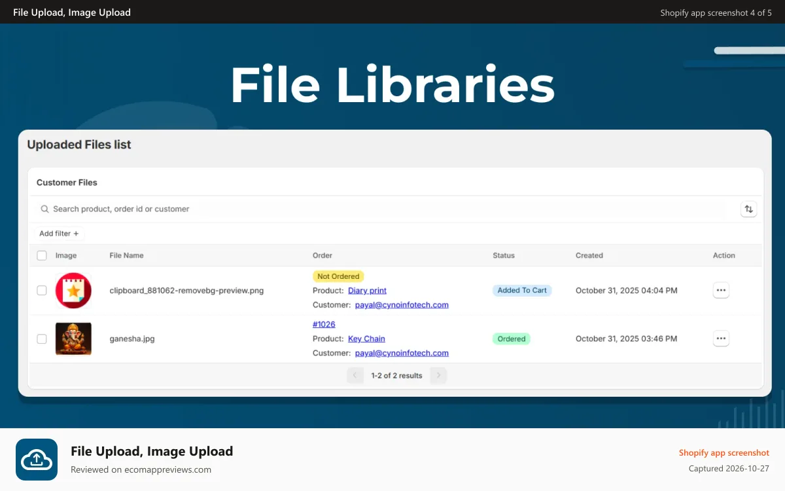This screenshot has width=785, height=491.
Task: Click file name clipboard_881062-removebg-preview.png
Action: tap(186, 291)
